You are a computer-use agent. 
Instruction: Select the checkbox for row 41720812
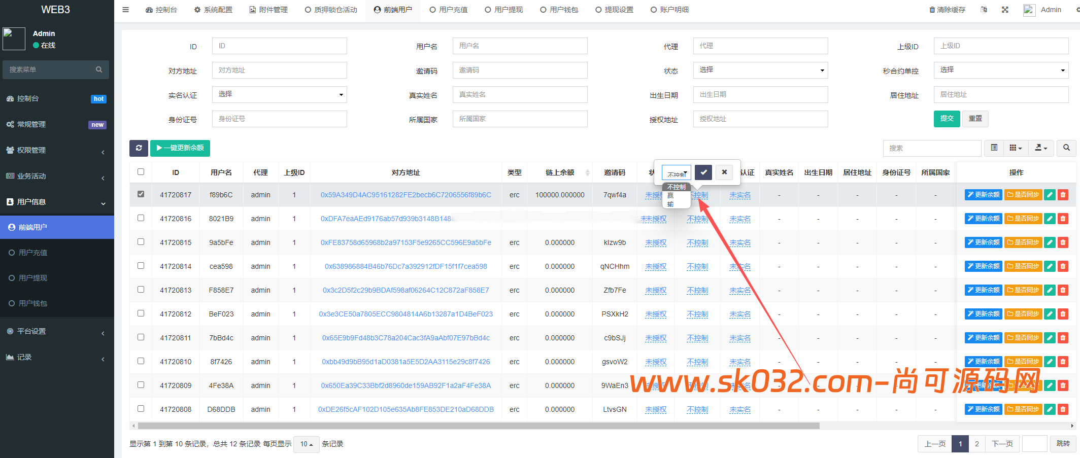pos(141,313)
